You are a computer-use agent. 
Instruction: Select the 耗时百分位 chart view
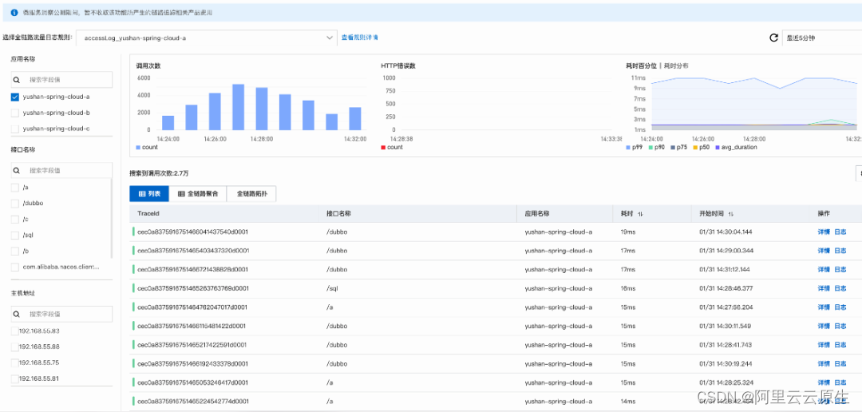[x=641, y=65]
